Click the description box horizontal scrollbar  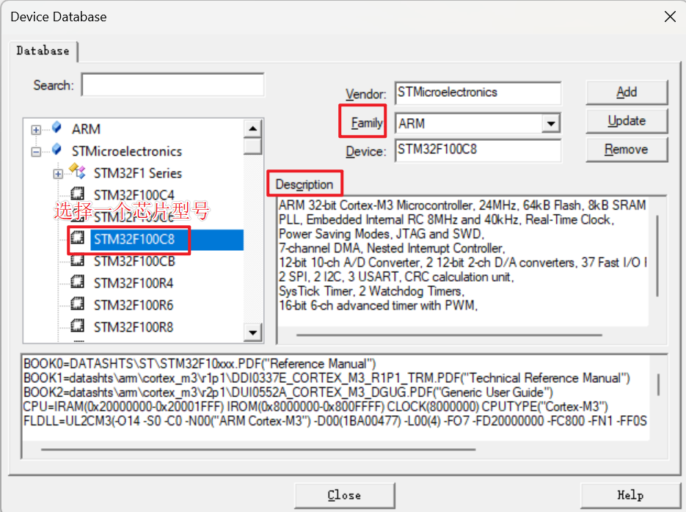(x=449, y=335)
